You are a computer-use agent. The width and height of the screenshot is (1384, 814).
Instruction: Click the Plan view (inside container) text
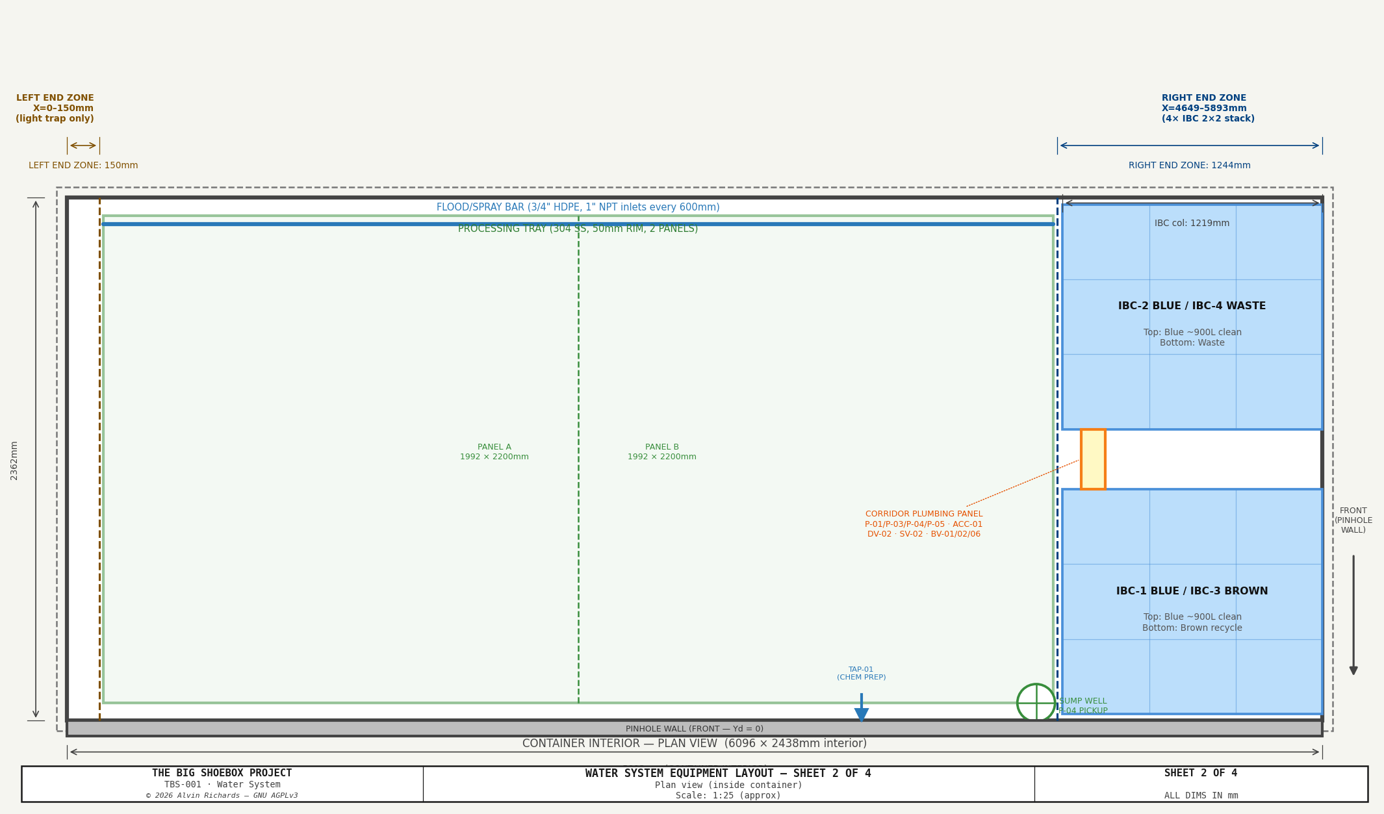tap(728, 785)
